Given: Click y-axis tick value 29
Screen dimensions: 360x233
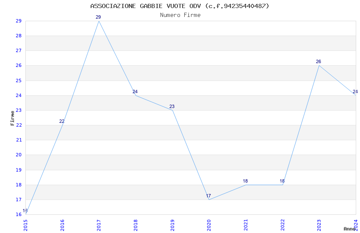Looking at the screenshot, I should (x=19, y=21).
